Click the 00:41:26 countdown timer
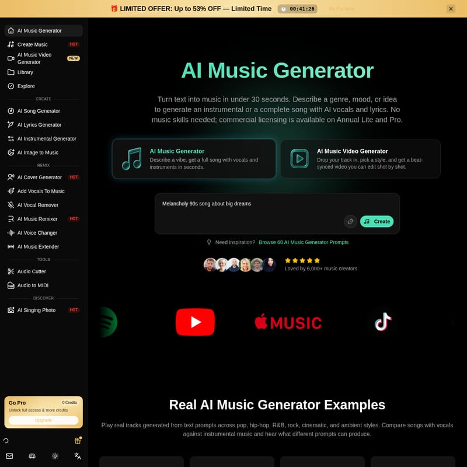Viewport: 467px width, 467px height. (298, 9)
